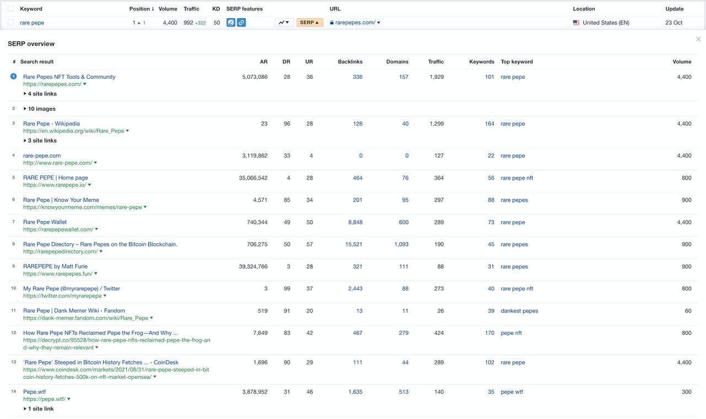
Task: Open the 'rare pepe' keyword link
Action: pos(32,23)
